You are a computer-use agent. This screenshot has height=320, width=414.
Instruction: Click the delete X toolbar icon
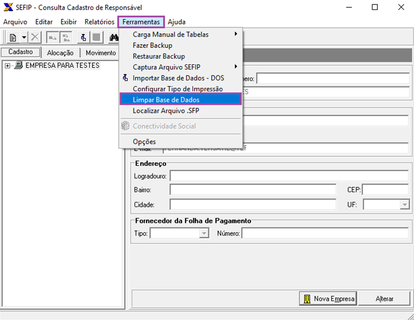tap(35, 38)
